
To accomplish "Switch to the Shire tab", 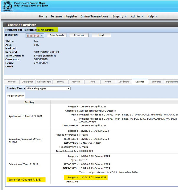I will point(92,82).
